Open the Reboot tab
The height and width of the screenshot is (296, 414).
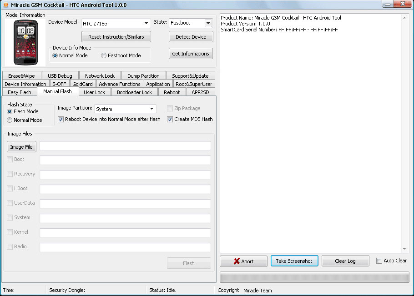[172, 92]
